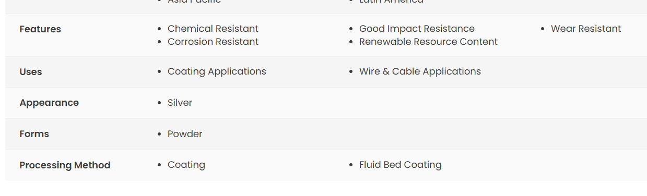The height and width of the screenshot is (196, 647).
Task: Select the Powder form value
Action: tap(185, 134)
